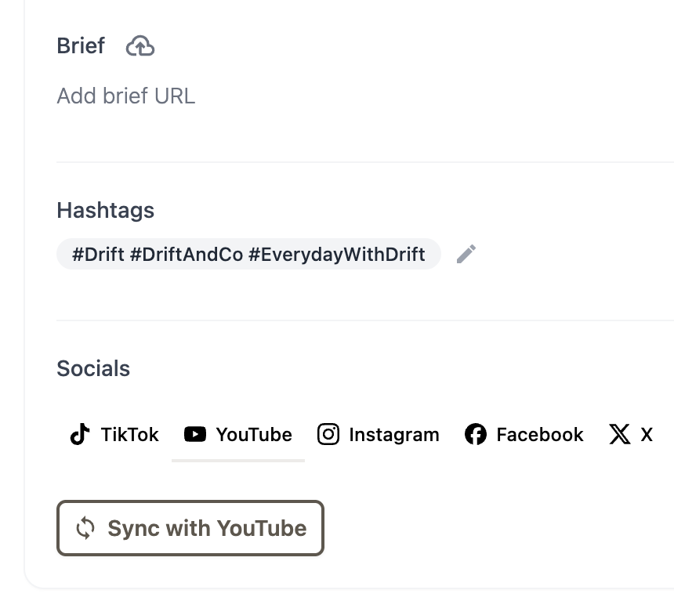Switch to the TikTok tab label

click(x=130, y=434)
